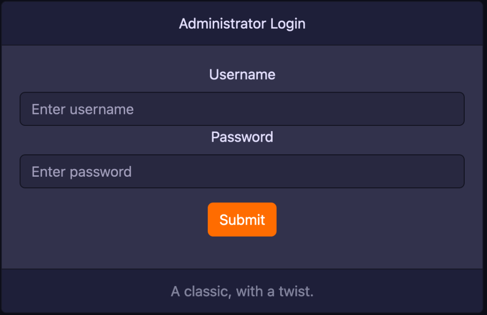This screenshot has height=315, width=487.
Task: Select the field with Enter password placeholder
Action: tap(242, 171)
